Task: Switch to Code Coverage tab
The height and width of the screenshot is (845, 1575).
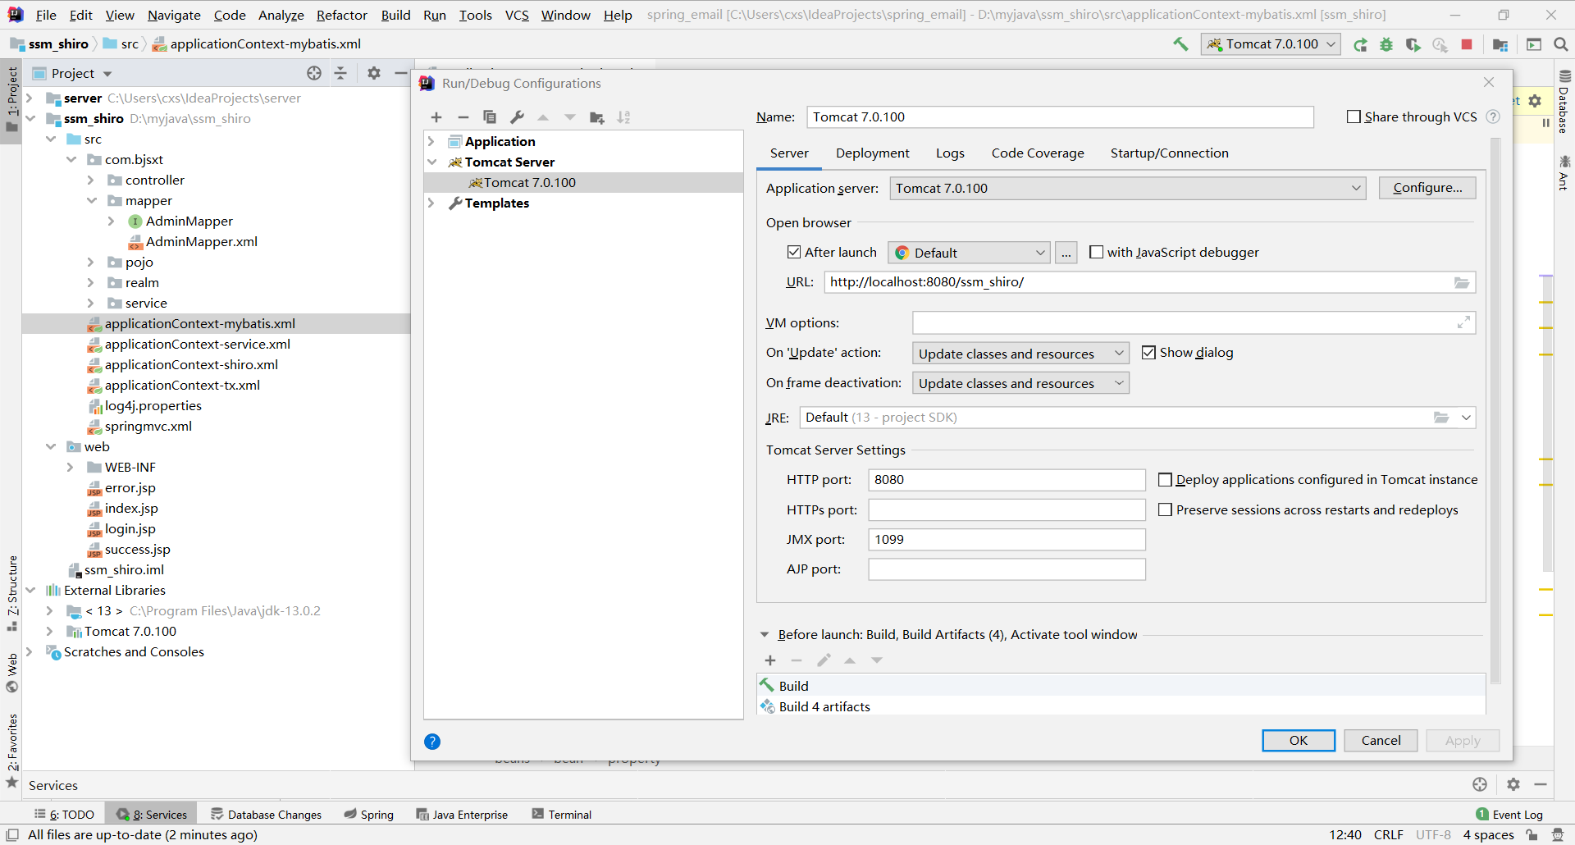Action: point(1038,153)
